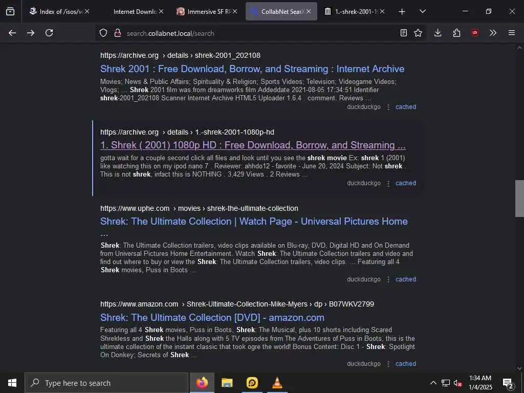524x393 pixels.
Task: Click the page vertical scrollbar thumb
Action: point(519,199)
